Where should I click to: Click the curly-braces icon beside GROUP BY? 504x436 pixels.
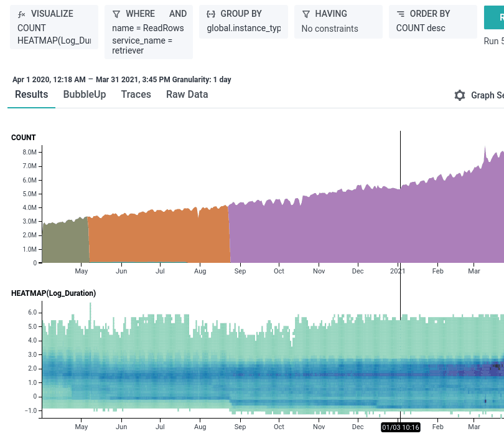coord(210,13)
